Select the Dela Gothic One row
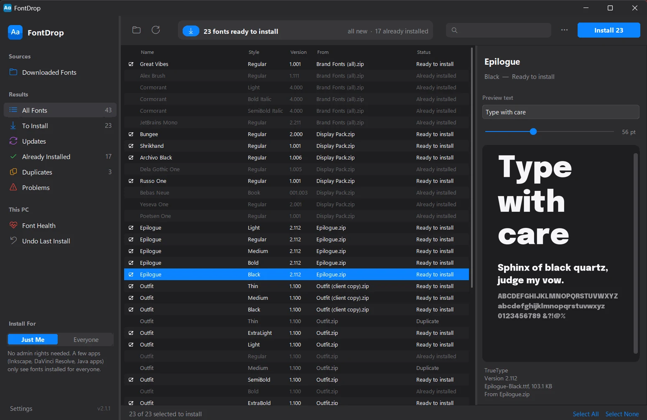The height and width of the screenshot is (420, 647). click(x=296, y=170)
